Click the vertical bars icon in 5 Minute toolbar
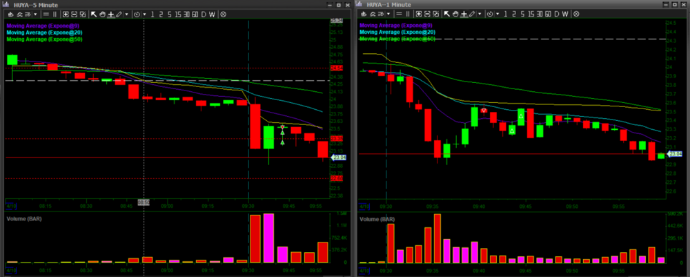 55,15
